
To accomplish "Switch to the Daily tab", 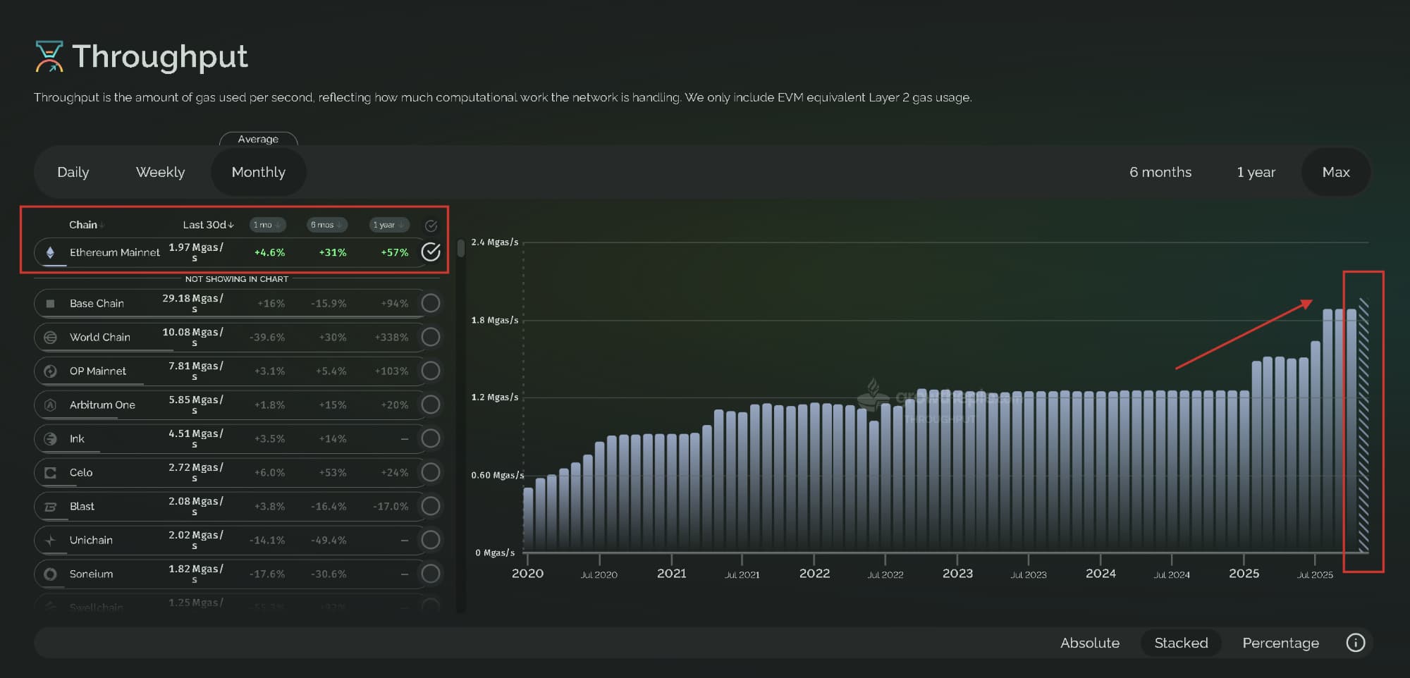I will pos(73,172).
